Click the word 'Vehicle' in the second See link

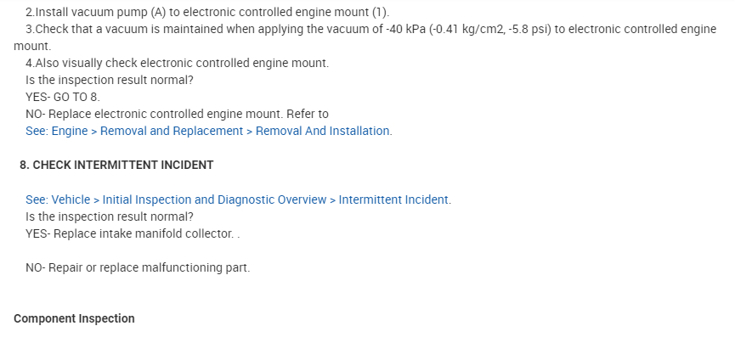tap(71, 199)
